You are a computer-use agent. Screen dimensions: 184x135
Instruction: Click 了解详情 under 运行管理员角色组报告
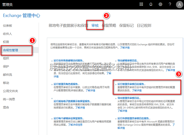[x=90, y=90]
